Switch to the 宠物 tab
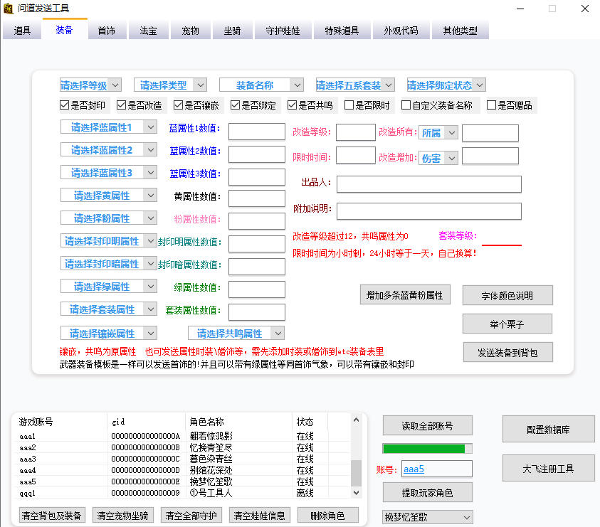The image size is (600, 527). click(190, 31)
